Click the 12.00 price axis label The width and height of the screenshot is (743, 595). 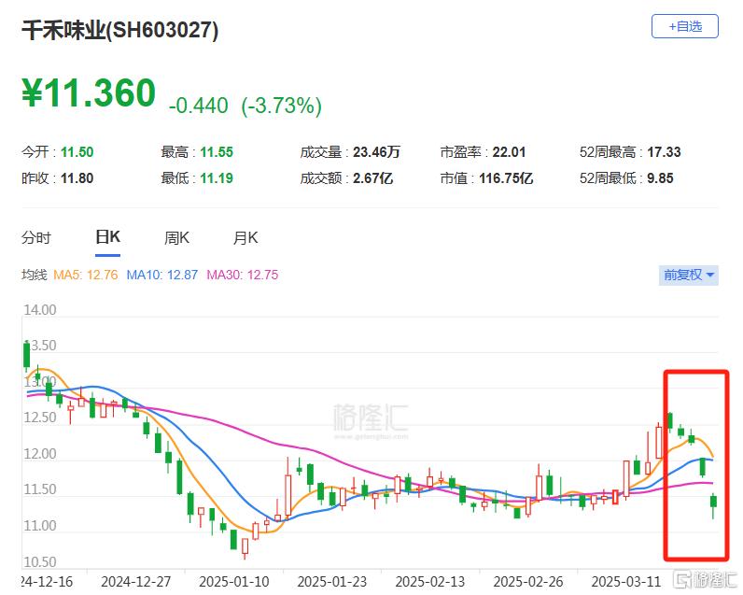pos(40,454)
